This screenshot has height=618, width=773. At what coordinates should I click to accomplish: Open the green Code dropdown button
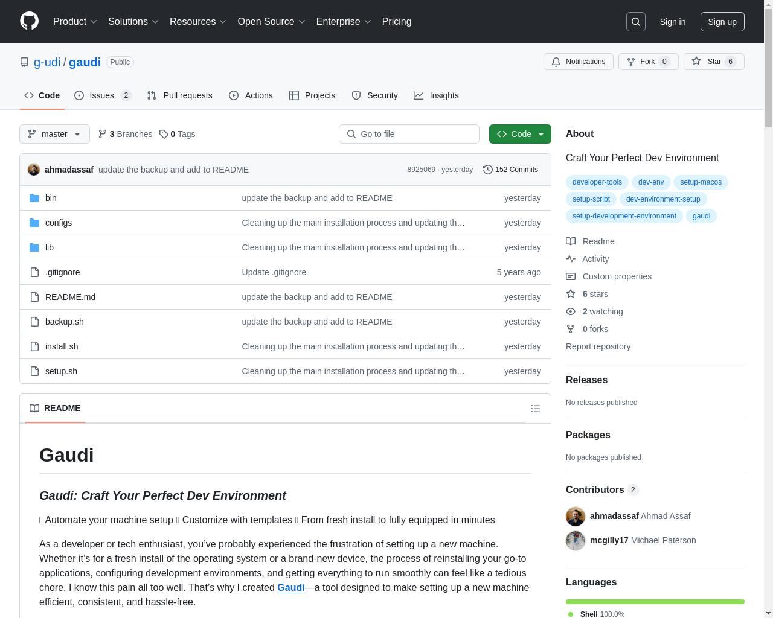pyautogui.click(x=520, y=134)
